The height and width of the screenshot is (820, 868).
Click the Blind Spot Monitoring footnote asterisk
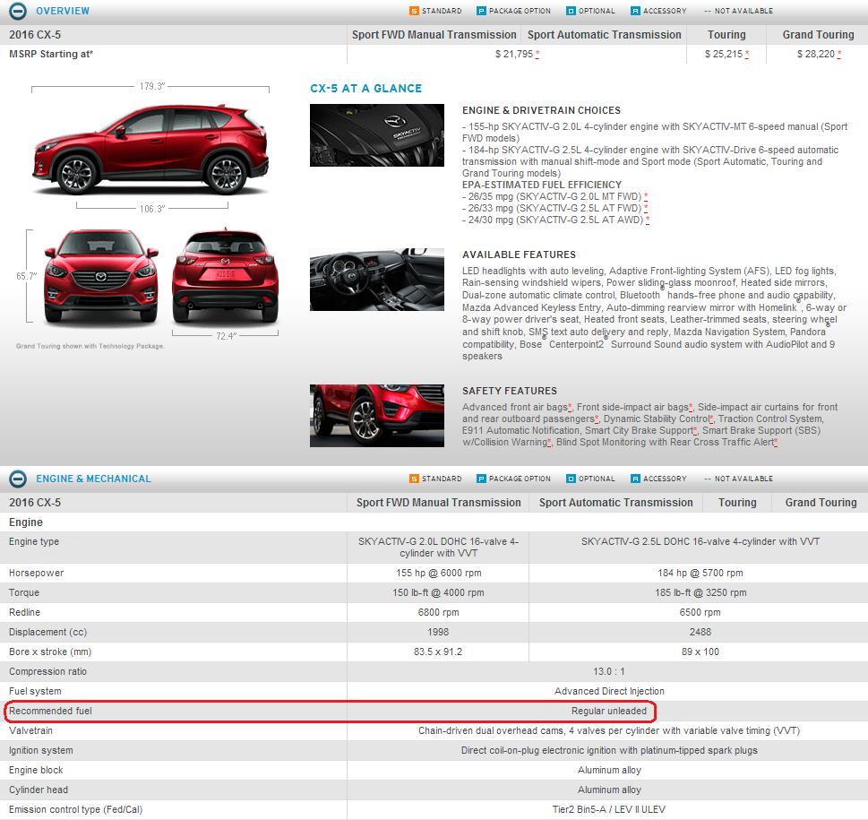776,443
